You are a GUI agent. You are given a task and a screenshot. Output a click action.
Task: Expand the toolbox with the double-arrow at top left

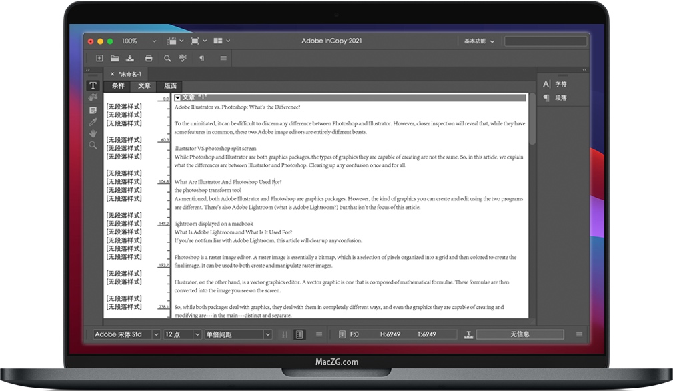pos(87,69)
